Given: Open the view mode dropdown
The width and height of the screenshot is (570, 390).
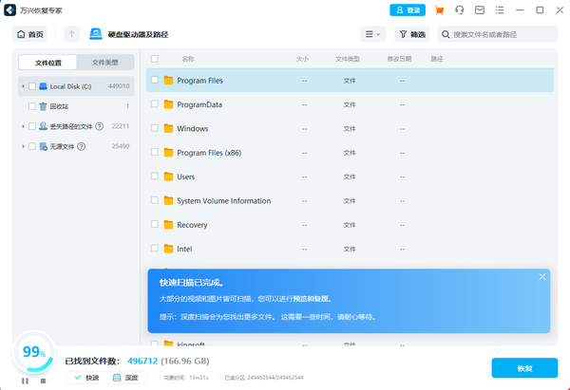Looking at the screenshot, I should click(372, 34).
